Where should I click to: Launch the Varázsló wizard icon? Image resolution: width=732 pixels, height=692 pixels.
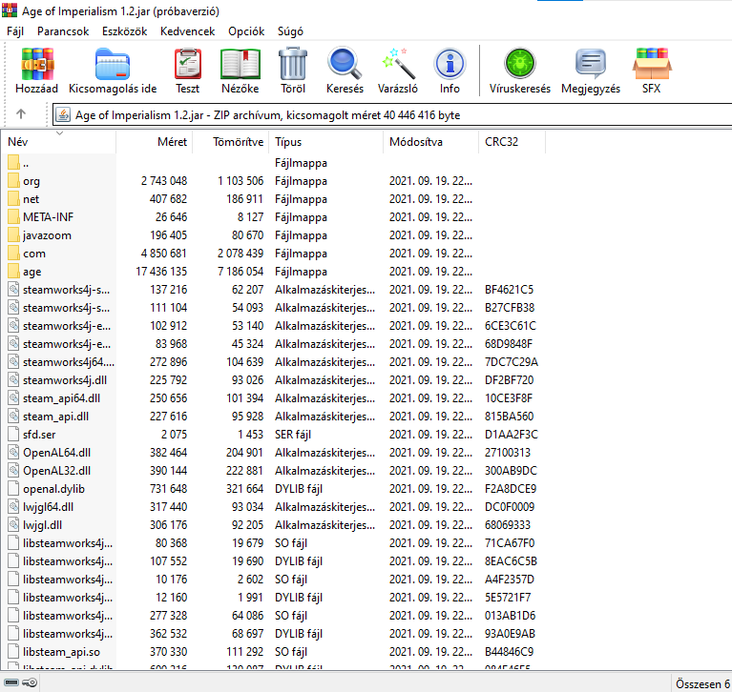(398, 64)
